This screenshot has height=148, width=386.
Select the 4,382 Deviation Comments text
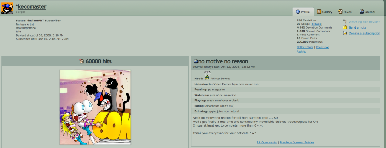click(314, 27)
